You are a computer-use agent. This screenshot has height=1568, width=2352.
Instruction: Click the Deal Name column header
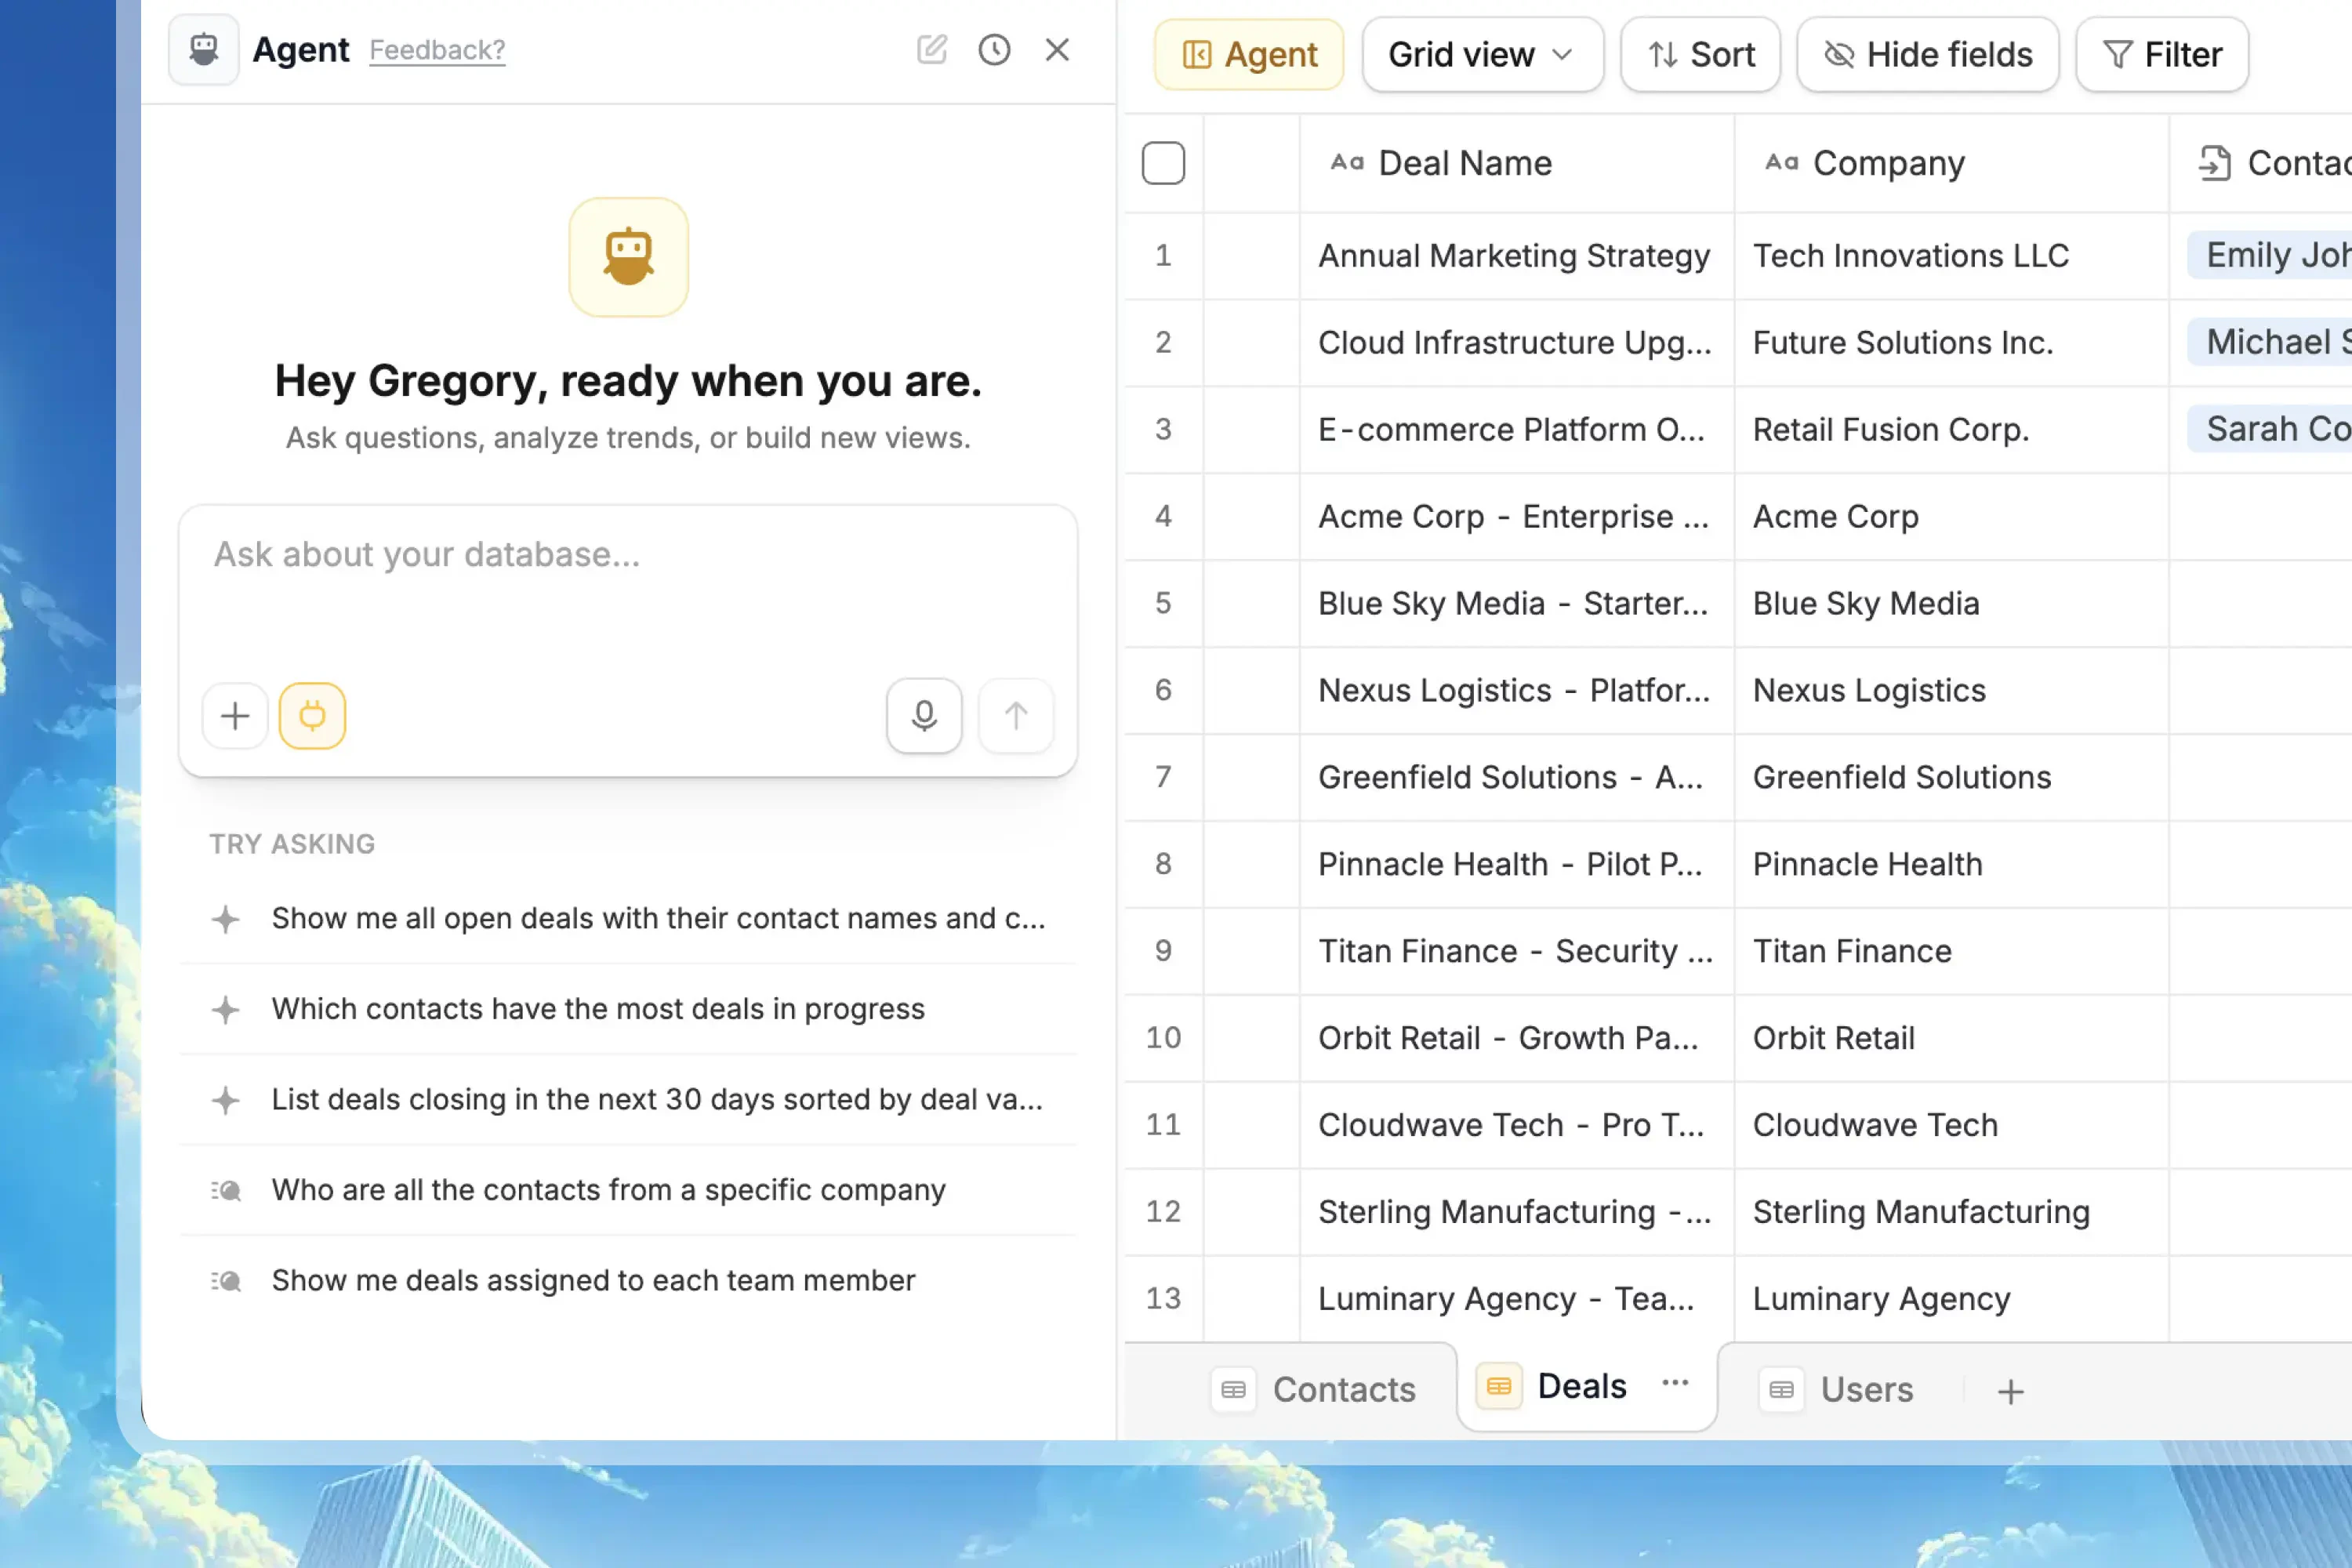tap(1516, 163)
